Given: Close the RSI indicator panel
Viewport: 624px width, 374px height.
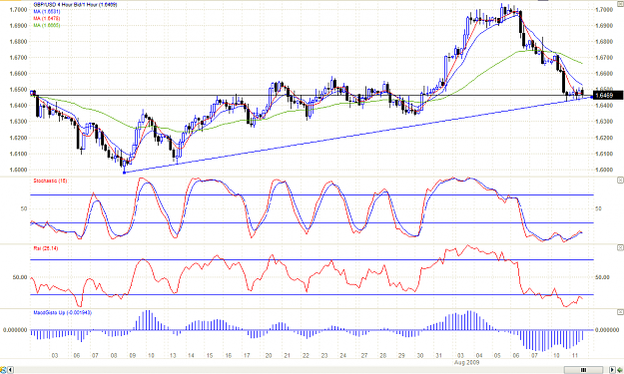Looking at the screenshot, I should (x=620, y=247).
